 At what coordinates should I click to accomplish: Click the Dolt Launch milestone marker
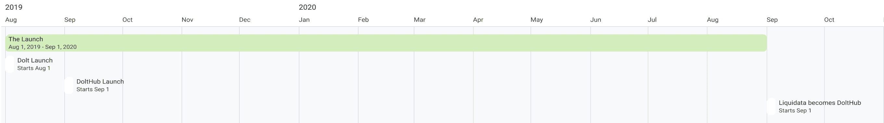[x=10, y=64]
